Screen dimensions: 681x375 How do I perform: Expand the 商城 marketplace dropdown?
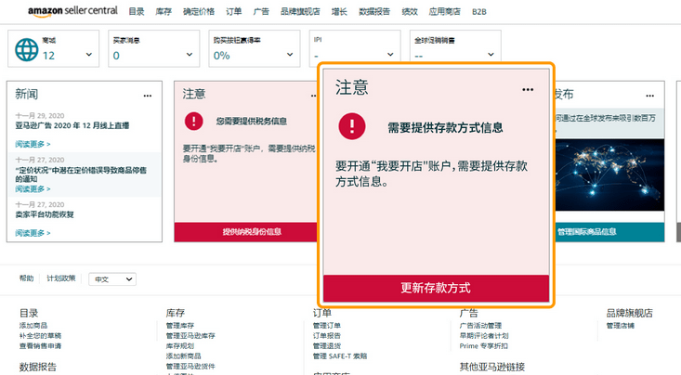(x=89, y=55)
